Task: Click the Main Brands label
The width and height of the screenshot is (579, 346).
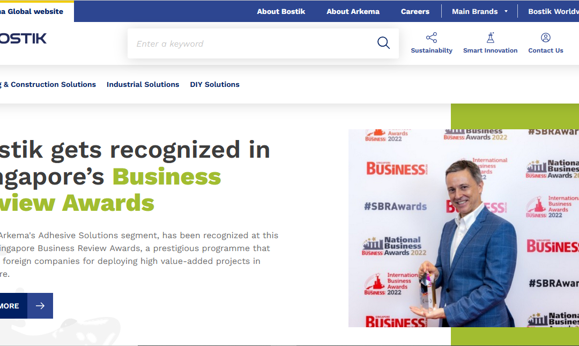Action: tap(474, 11)
